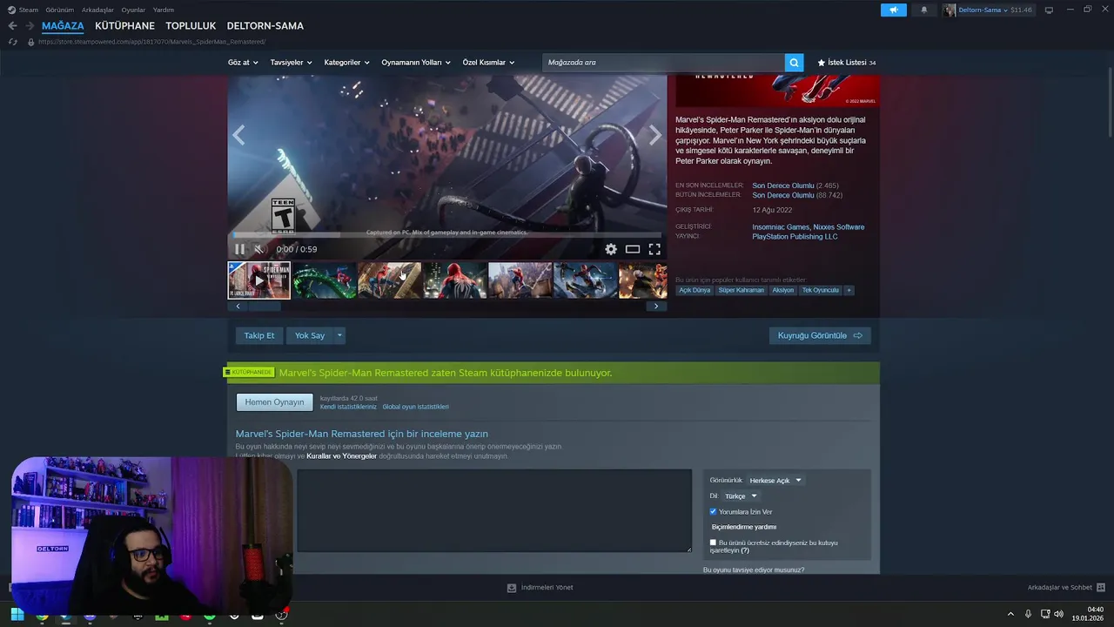Viewport: 1114px width, 627px height.
Task: Click Biçimlendirme yardımı link
Action: pyautogui.click(x=744, y=527)
